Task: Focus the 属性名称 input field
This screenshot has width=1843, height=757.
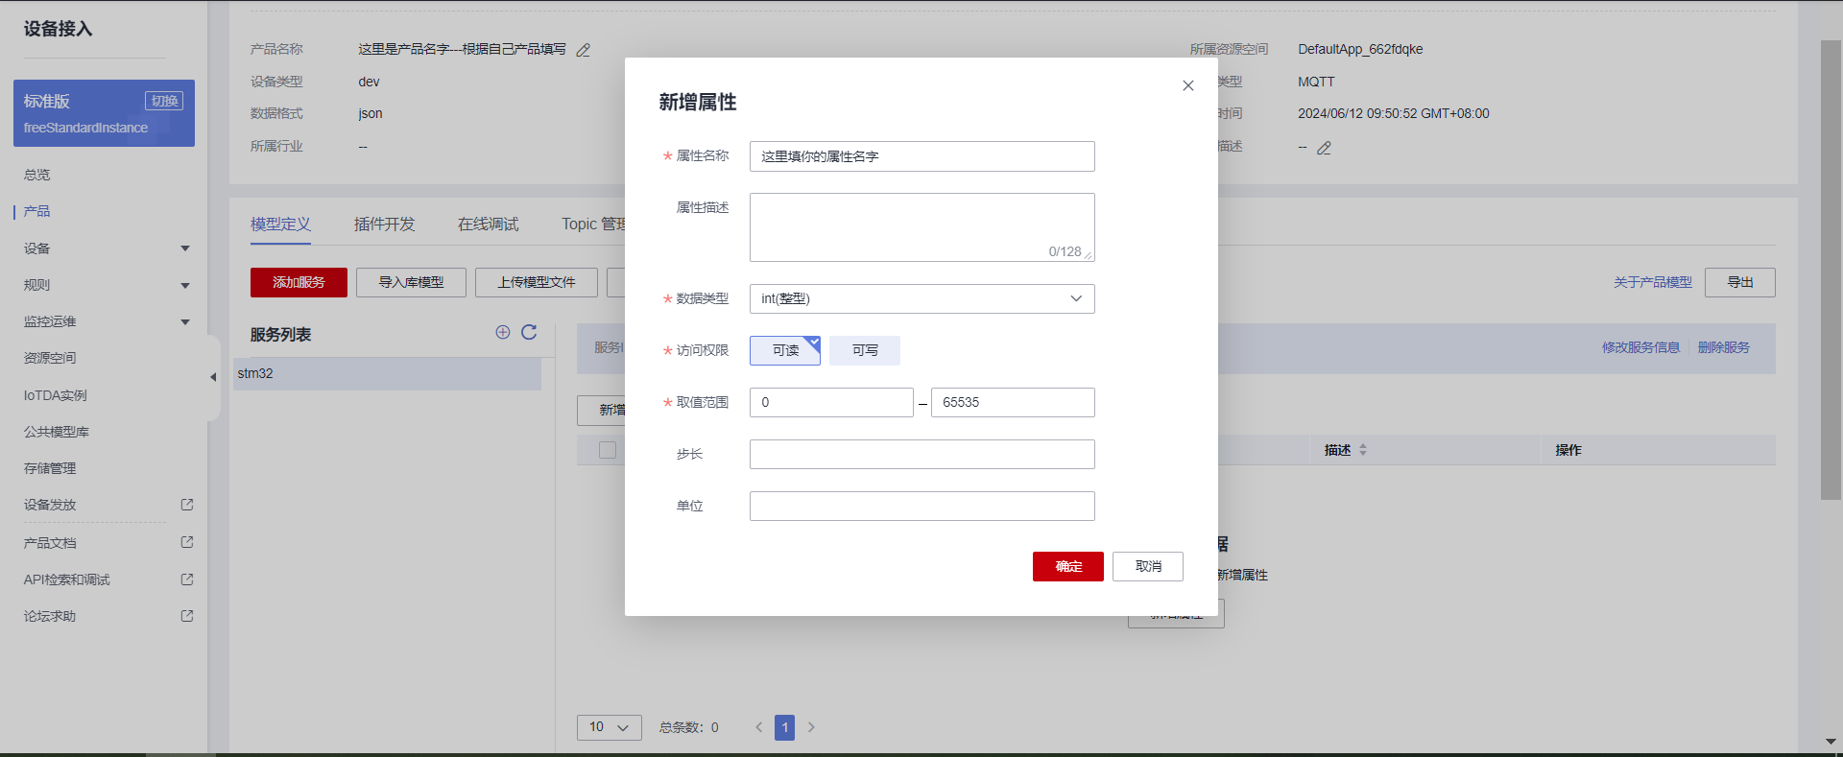Action: tap(921, 156)
